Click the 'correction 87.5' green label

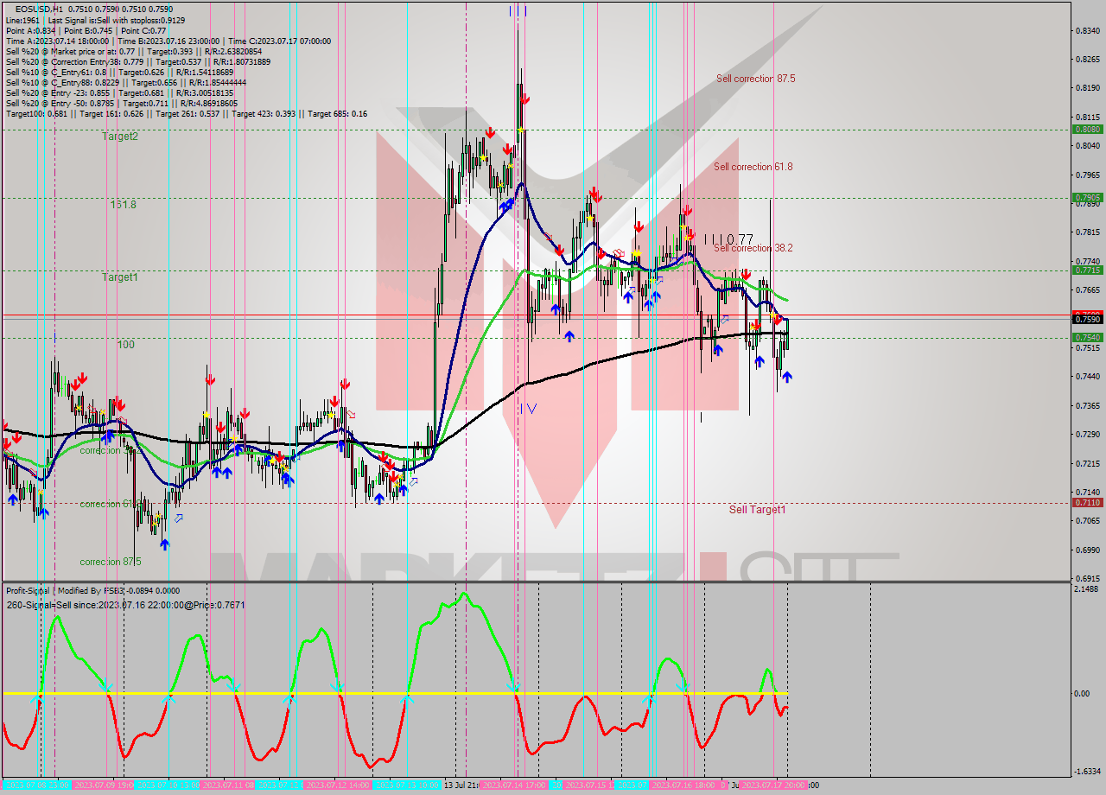(x=111, y=562)
